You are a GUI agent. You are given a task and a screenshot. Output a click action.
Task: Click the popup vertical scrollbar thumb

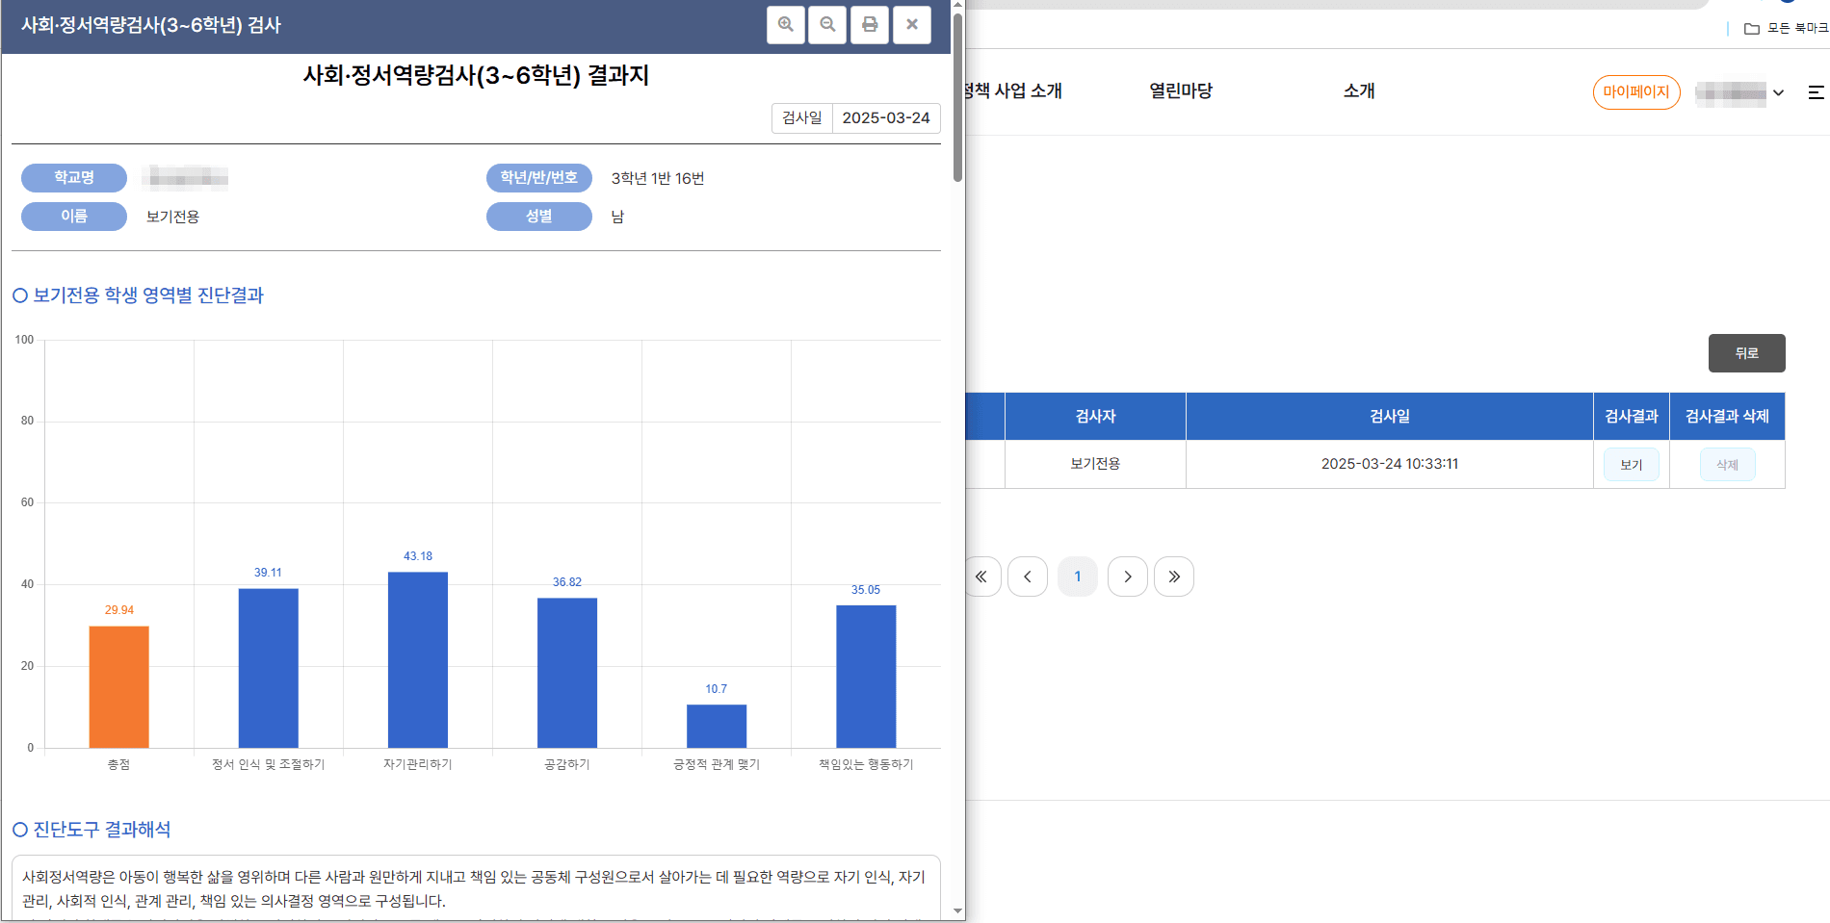957,96
